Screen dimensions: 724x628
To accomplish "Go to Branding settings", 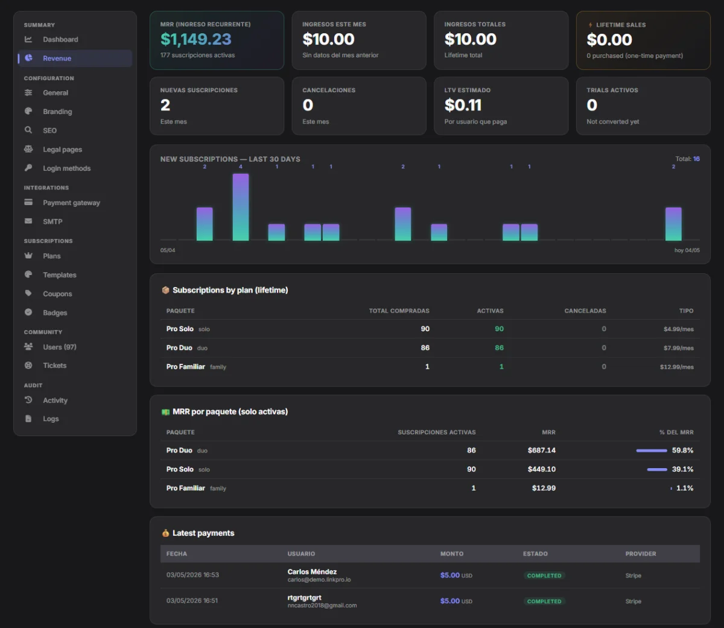I will click(x=75, y=112).
